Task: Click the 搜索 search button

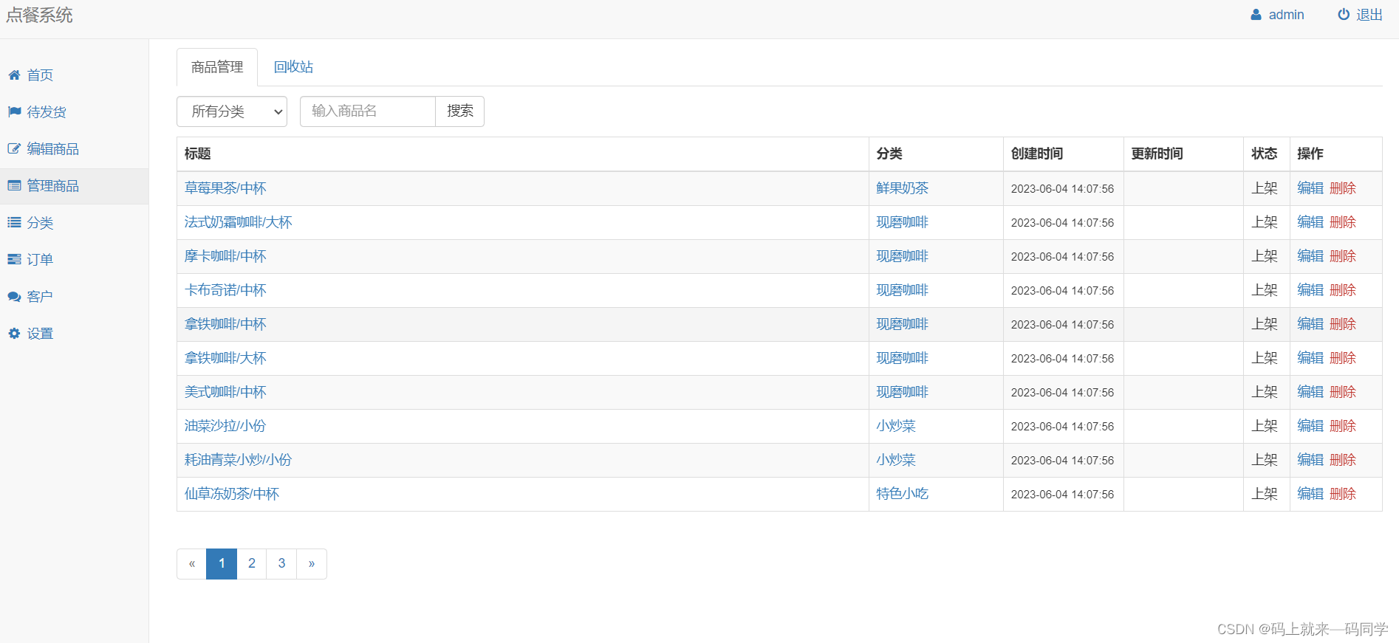Action: click(x=459, y=111)
